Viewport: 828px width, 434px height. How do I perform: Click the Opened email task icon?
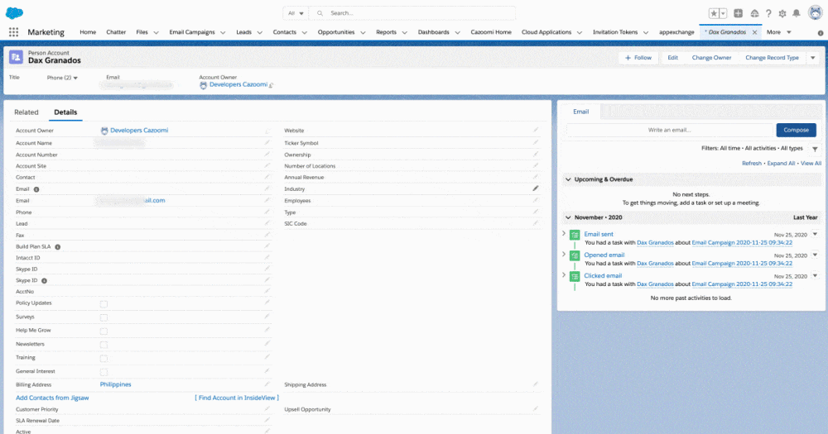coord(575,255)
